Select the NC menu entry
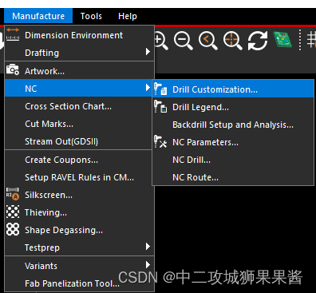Screen dimensions: 316x293 click(78, 89)
